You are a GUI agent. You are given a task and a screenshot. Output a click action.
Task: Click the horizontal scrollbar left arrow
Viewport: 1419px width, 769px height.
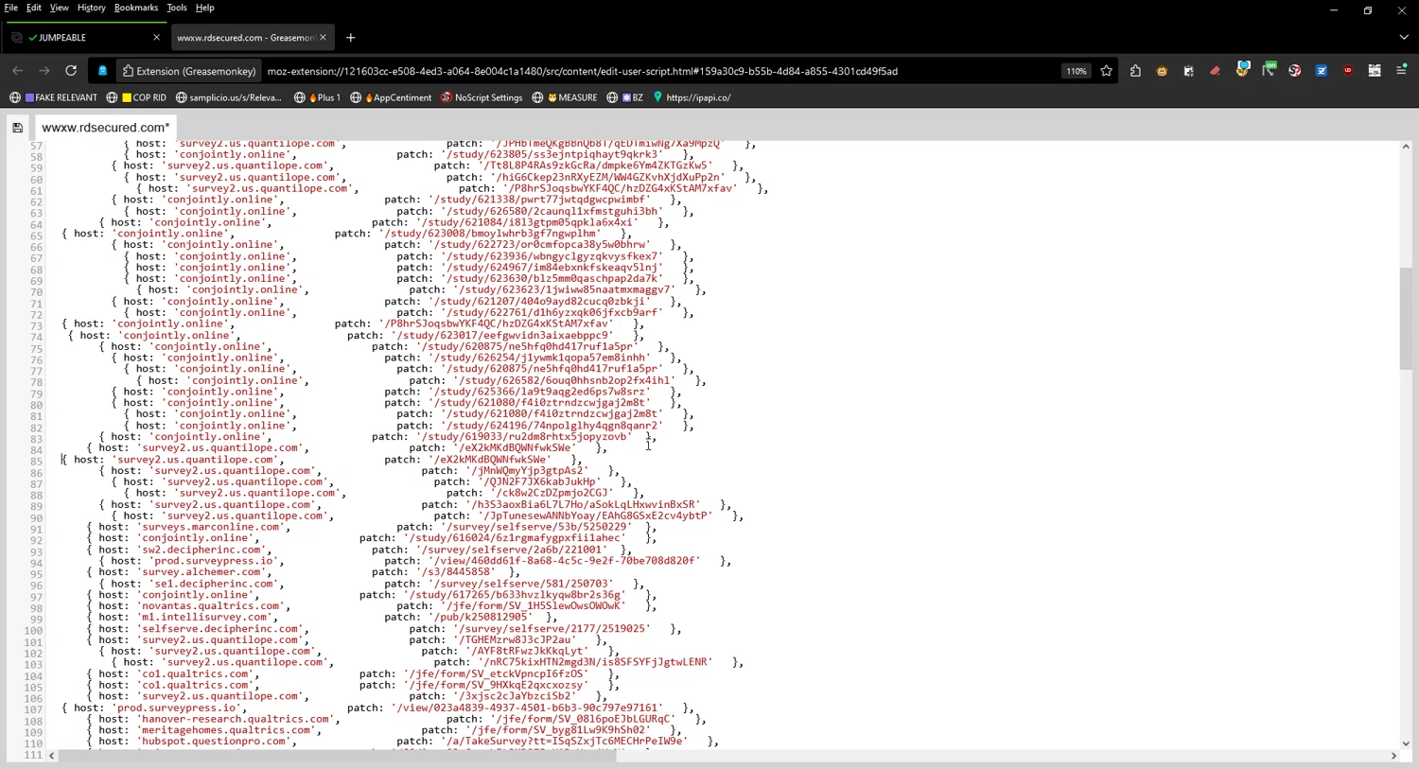[52, 756]
